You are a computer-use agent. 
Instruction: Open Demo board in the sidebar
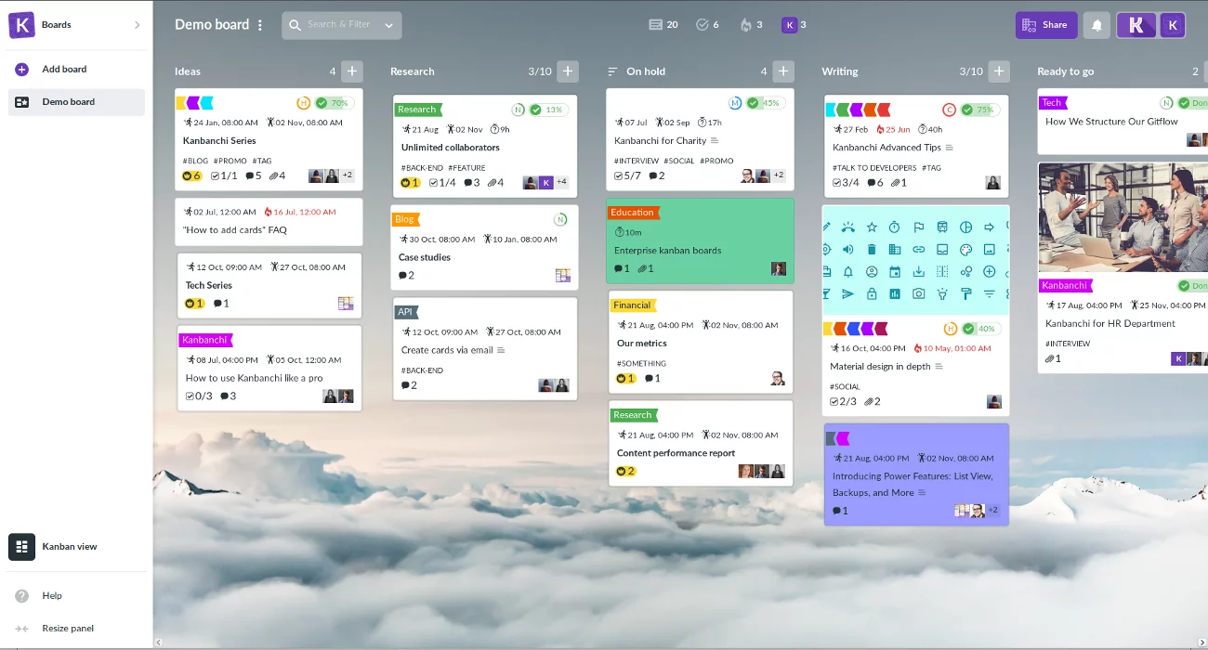coord(76,102)
